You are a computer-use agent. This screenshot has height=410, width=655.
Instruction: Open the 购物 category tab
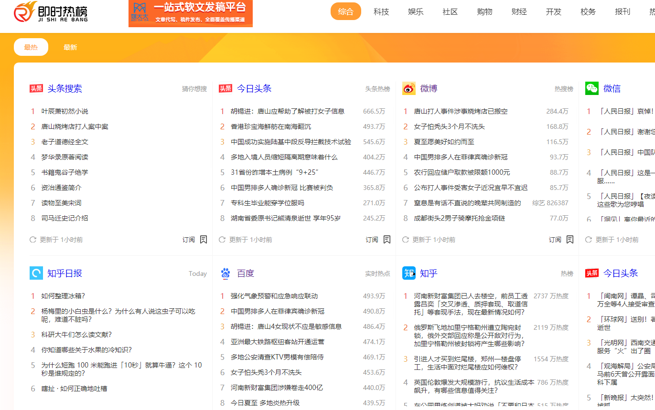click(484, 11)
